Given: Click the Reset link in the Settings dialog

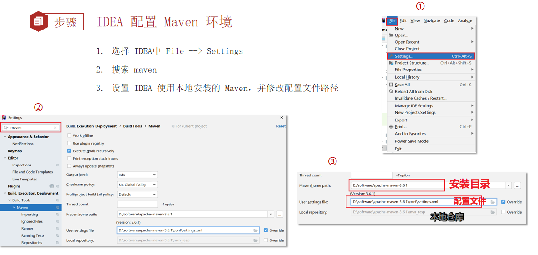Looking at the screenshot, I should (x=281, y=126).
